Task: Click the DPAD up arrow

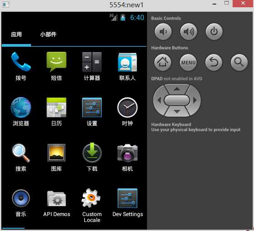Action: 177,89
